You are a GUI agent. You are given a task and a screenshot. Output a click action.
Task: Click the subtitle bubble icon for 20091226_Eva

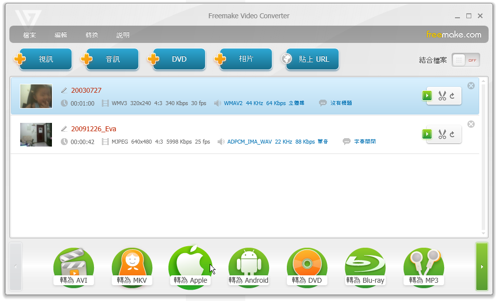347,142
